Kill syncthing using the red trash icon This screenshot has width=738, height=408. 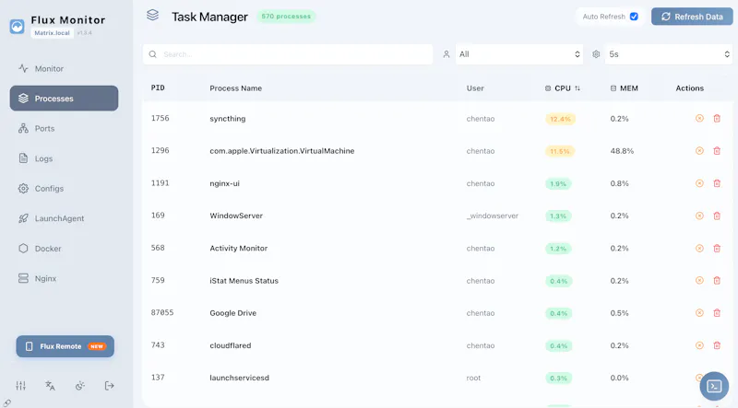point(717,119)
